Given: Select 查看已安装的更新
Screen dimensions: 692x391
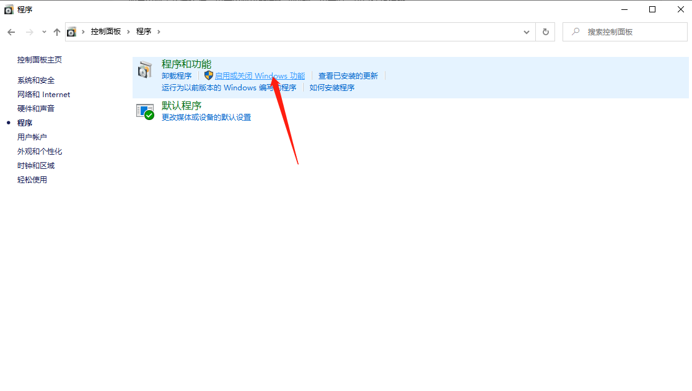Looking at the screenshot, I should coord(349,75).
